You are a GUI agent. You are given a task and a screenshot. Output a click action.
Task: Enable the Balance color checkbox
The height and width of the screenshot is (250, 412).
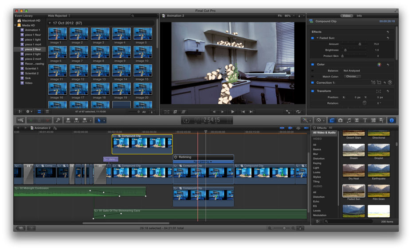pos(313,70)
